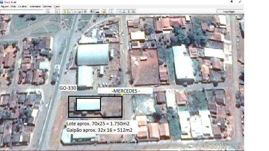Screen dimensions: 269x151
Task: Click the yellow placemark pin near MERCEDES
Action: tap(122, 94)
